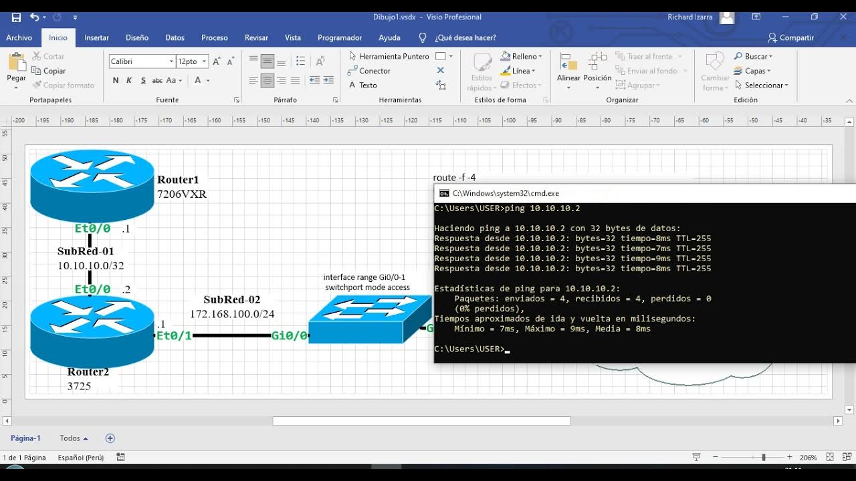Open the Relleno fill dropdown
Image resolution: width=856 pixels, height=481 pixels.
[x=522, y=56]
